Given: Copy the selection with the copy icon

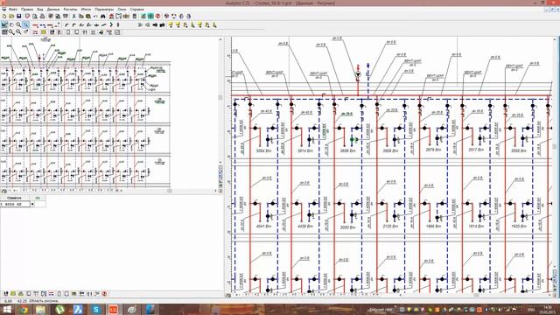Looking at the screenshot, I should pyautogui.click(x=80, y=16).
